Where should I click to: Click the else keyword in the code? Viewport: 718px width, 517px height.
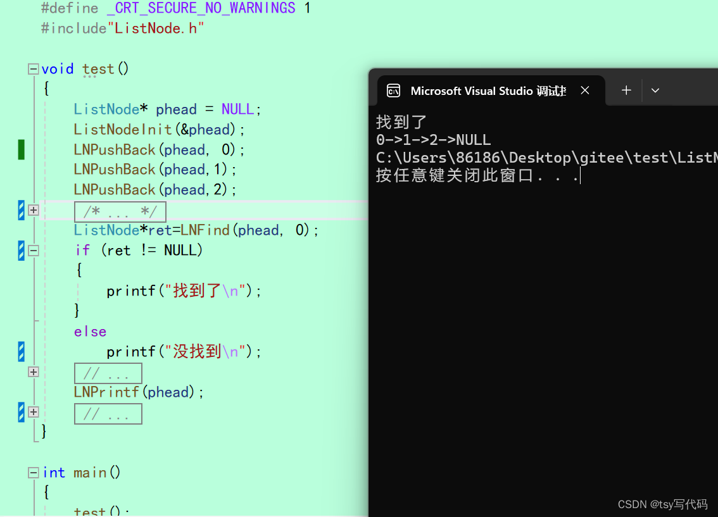90,332
